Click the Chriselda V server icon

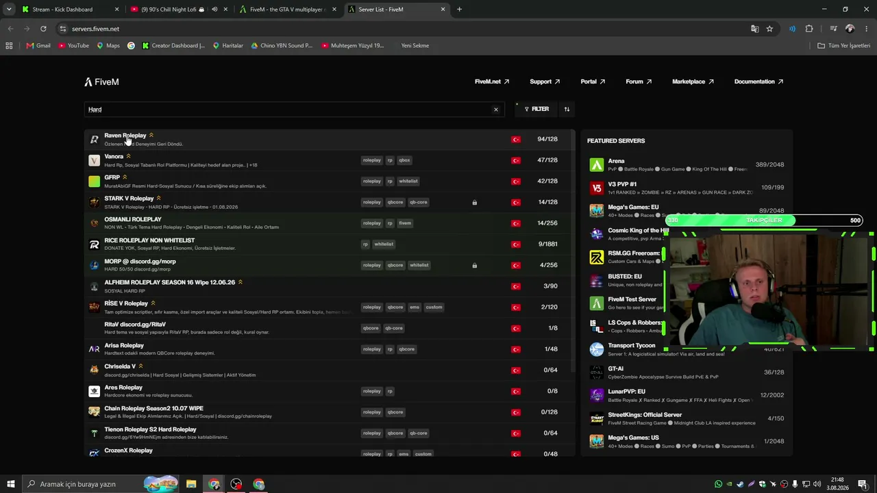pyautogui.click(x=95, y=370)
